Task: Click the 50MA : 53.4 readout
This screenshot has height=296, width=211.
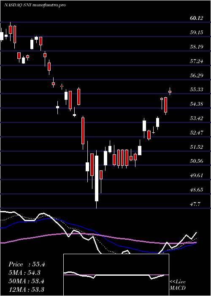Action: (26, 281)
